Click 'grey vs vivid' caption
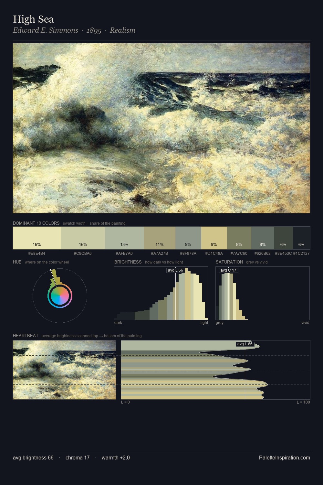 pos(257,262)
